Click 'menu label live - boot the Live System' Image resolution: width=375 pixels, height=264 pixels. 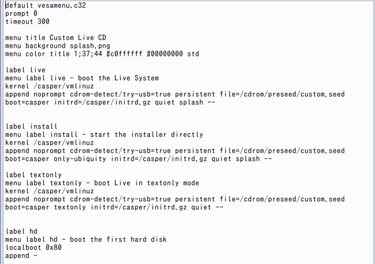point(82,78)
